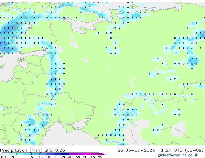This screenshot has height=158, width=205.
Task: Click the "GFS 0.25" model label
Action: pos(55,150)
